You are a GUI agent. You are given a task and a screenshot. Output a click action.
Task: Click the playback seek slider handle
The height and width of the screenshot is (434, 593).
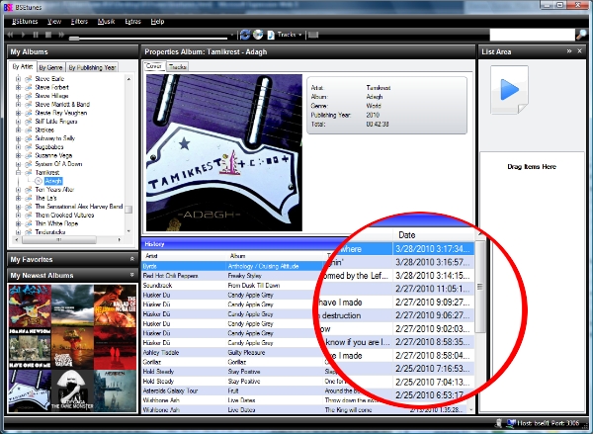74,39
